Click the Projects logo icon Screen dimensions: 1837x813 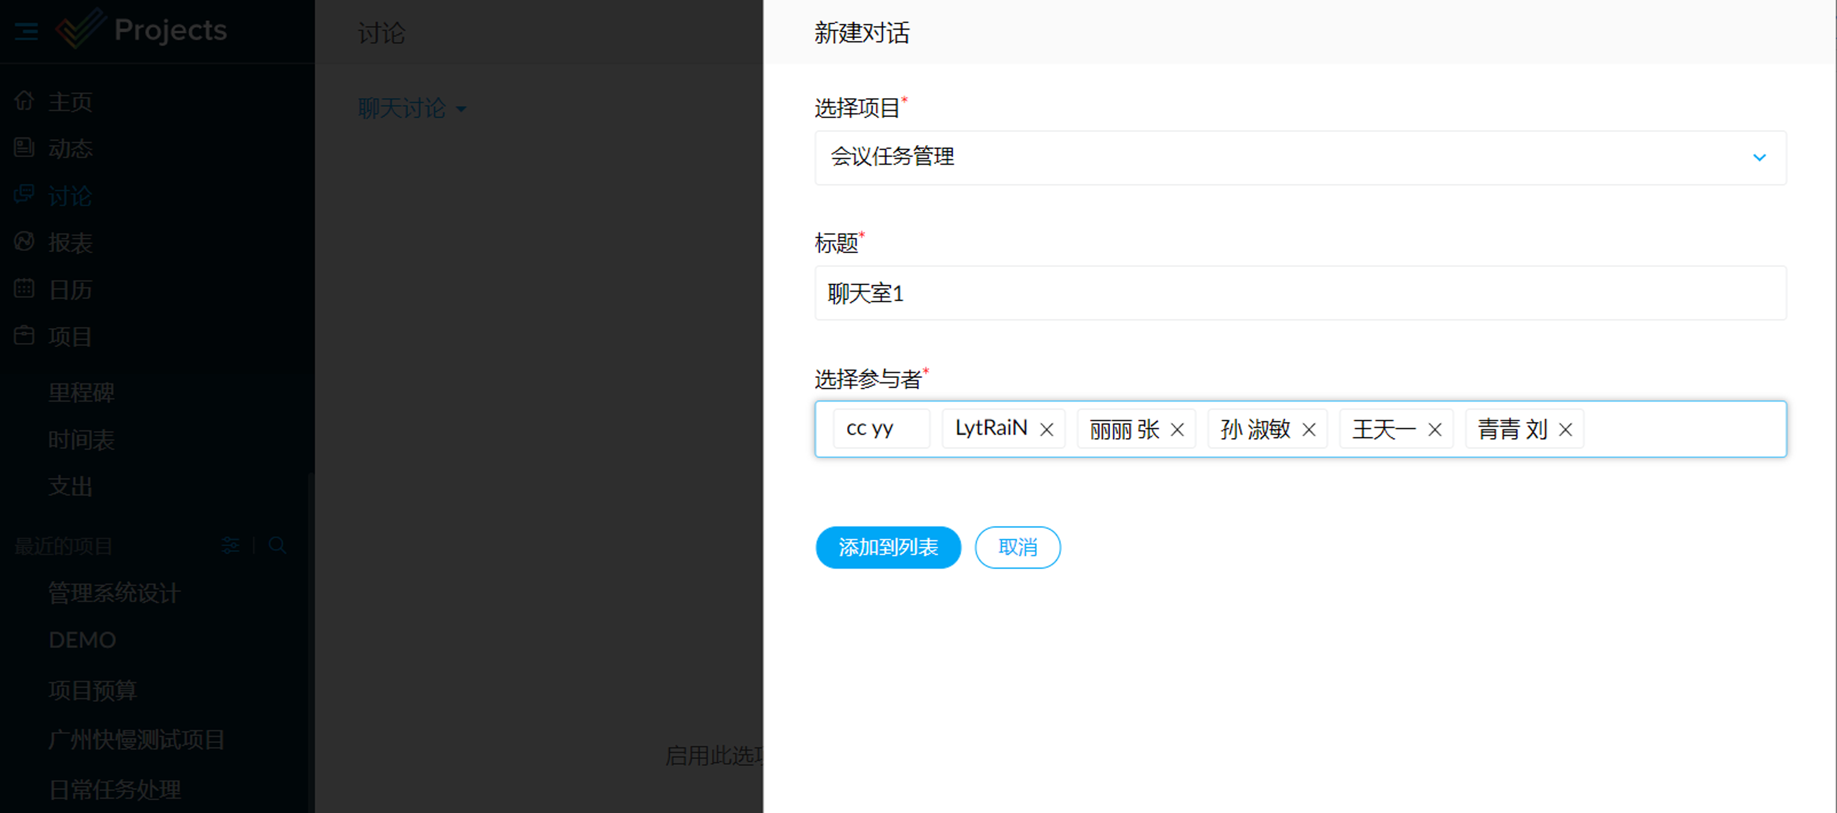point(80,30)
